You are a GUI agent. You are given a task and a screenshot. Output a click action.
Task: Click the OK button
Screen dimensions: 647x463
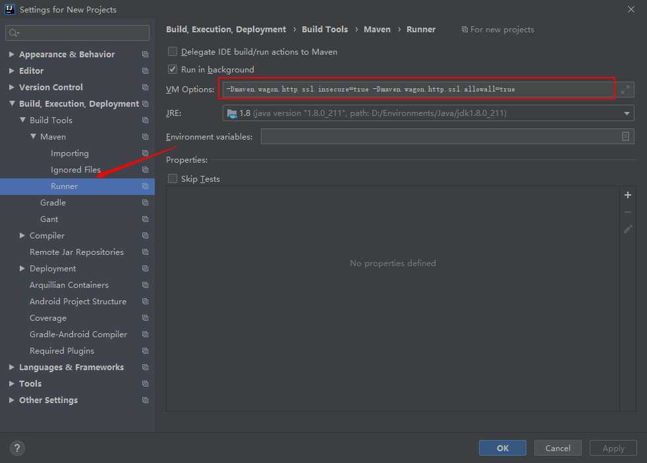502,448
